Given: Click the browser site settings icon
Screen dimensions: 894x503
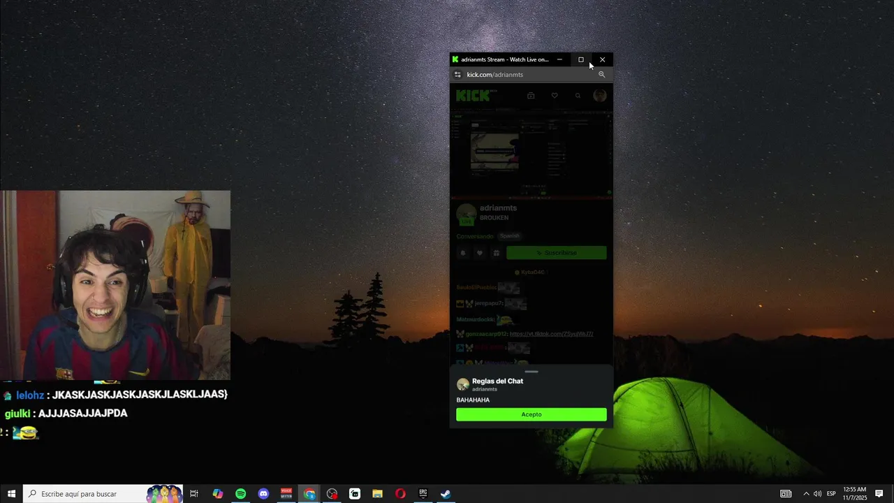Looking at the screenshot, I should pos(457,75).
